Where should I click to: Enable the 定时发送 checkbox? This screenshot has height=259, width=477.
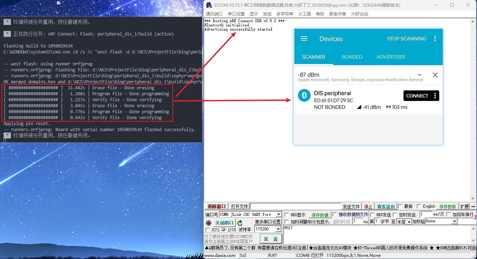(395, 215)
